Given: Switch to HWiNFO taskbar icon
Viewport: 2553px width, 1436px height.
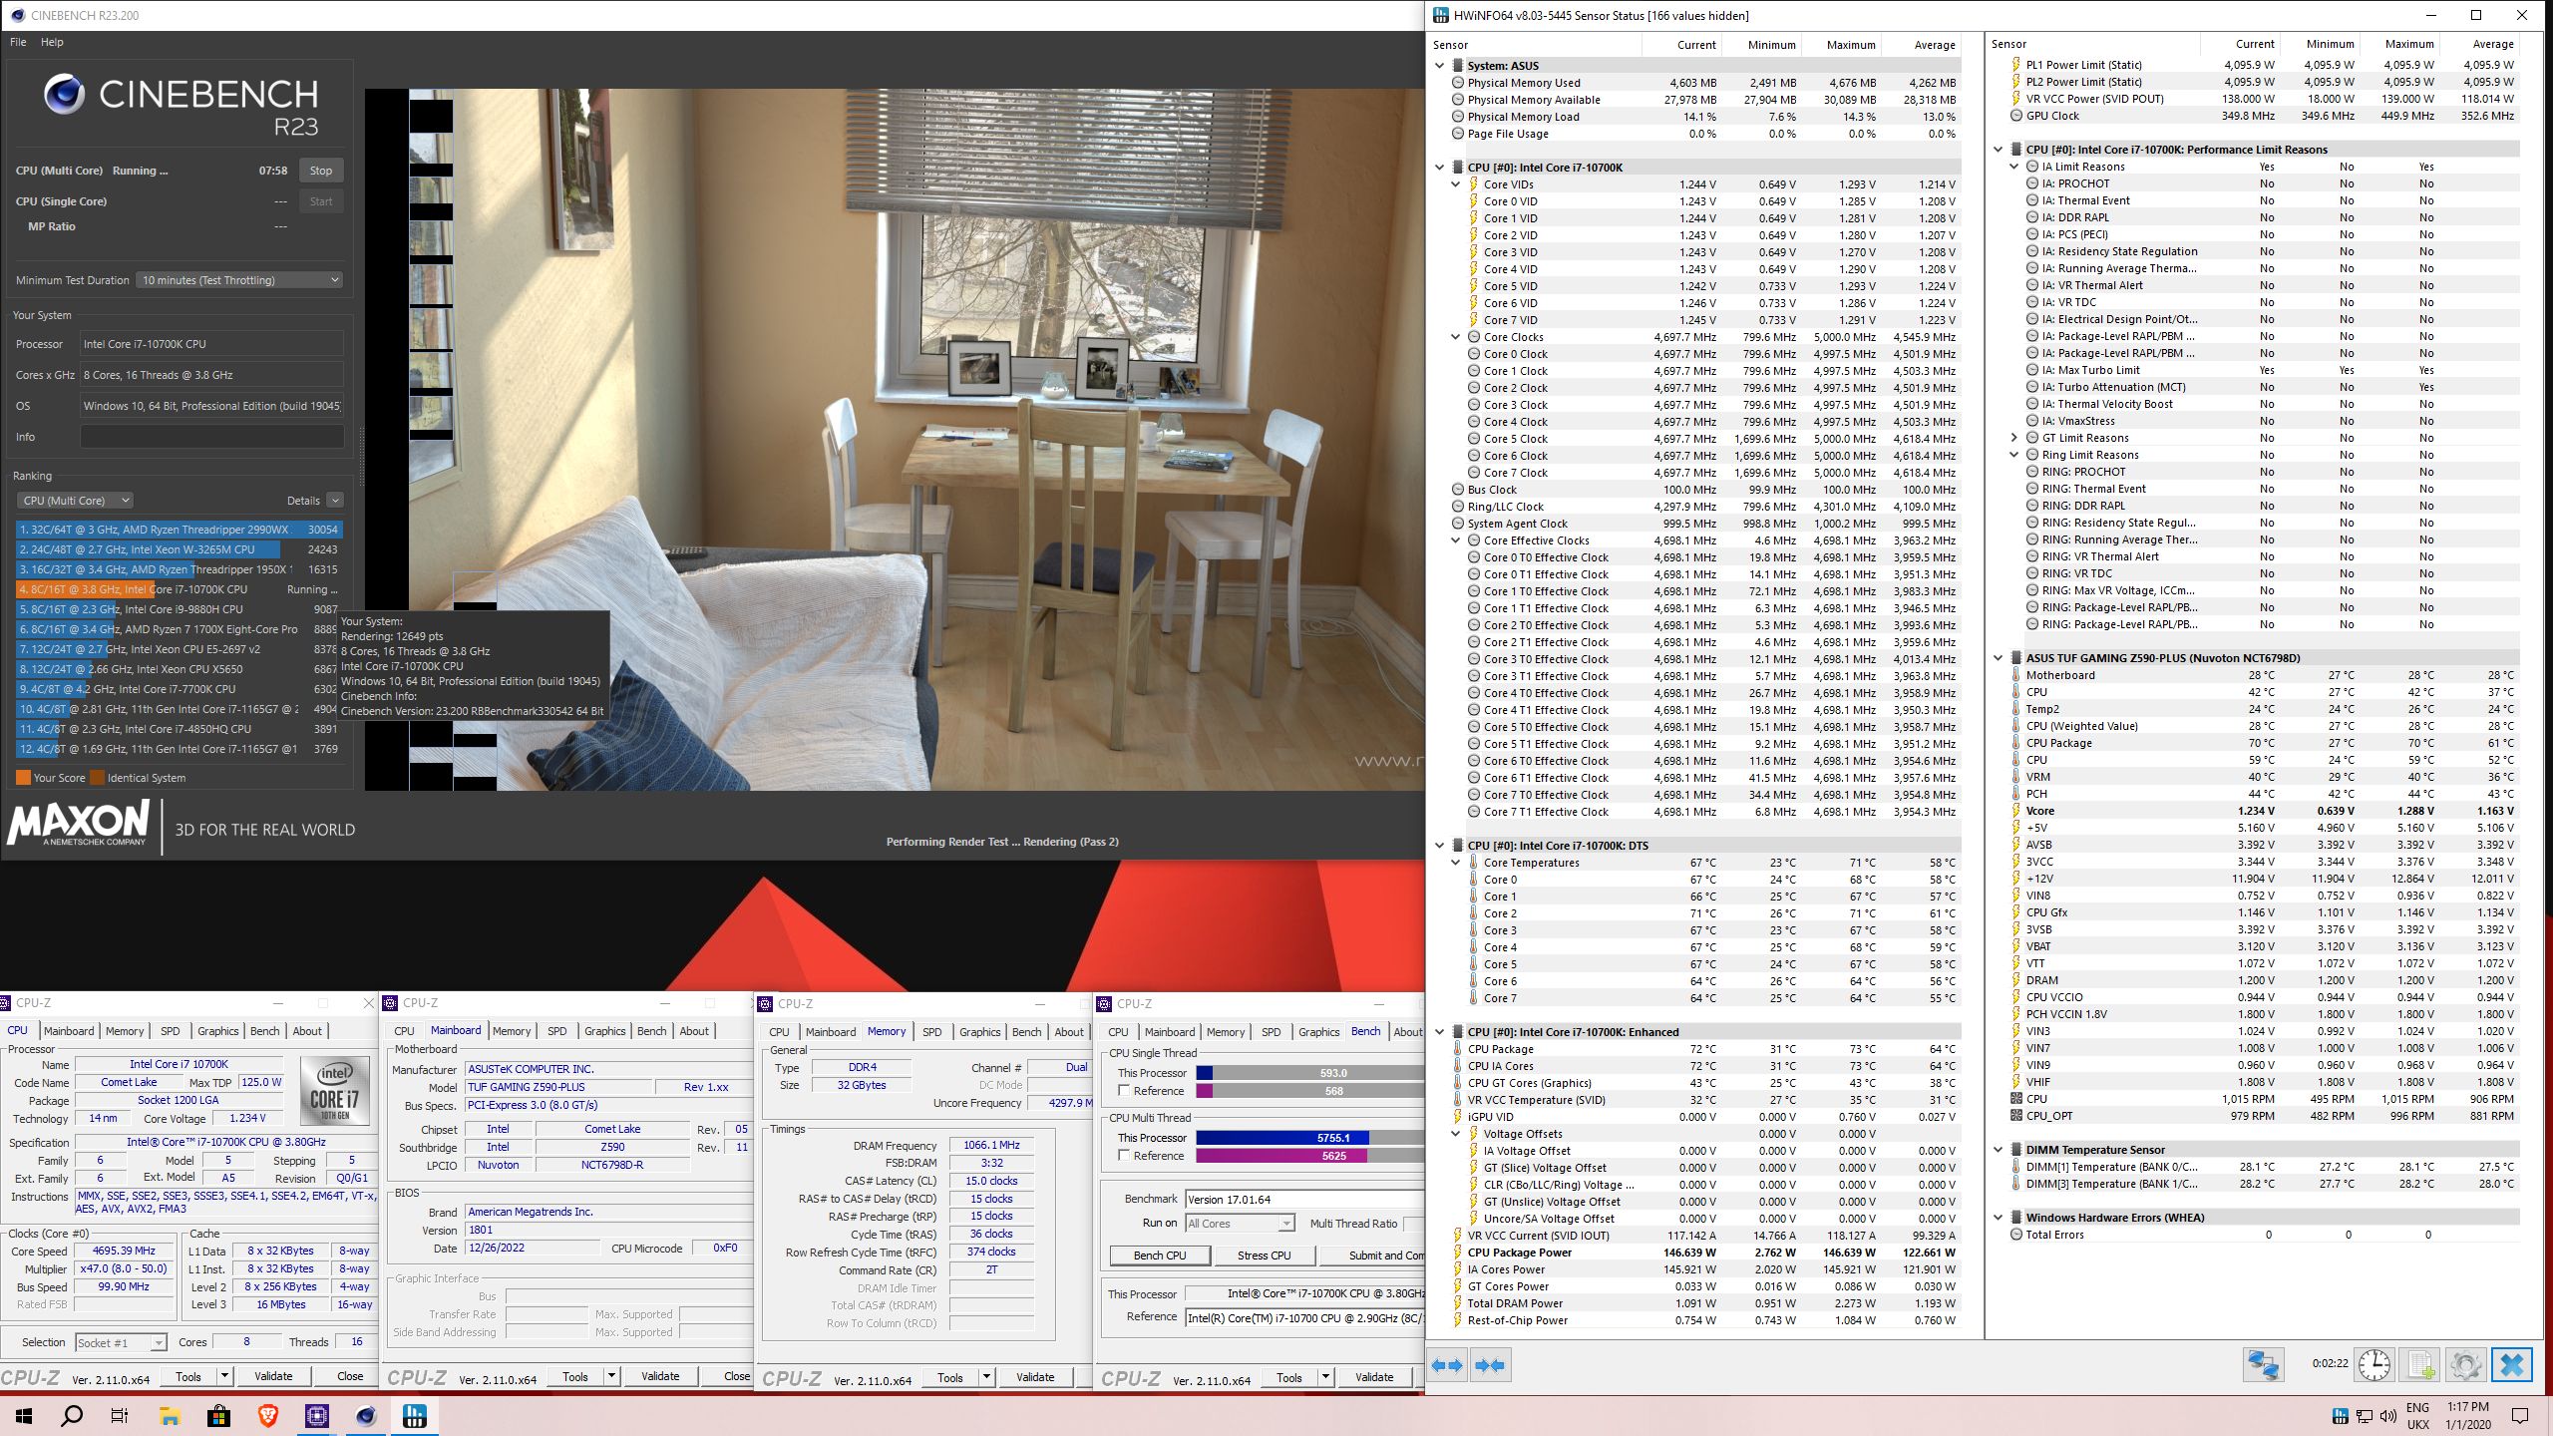Looking at the screenshot, I should click(415, 1416).
